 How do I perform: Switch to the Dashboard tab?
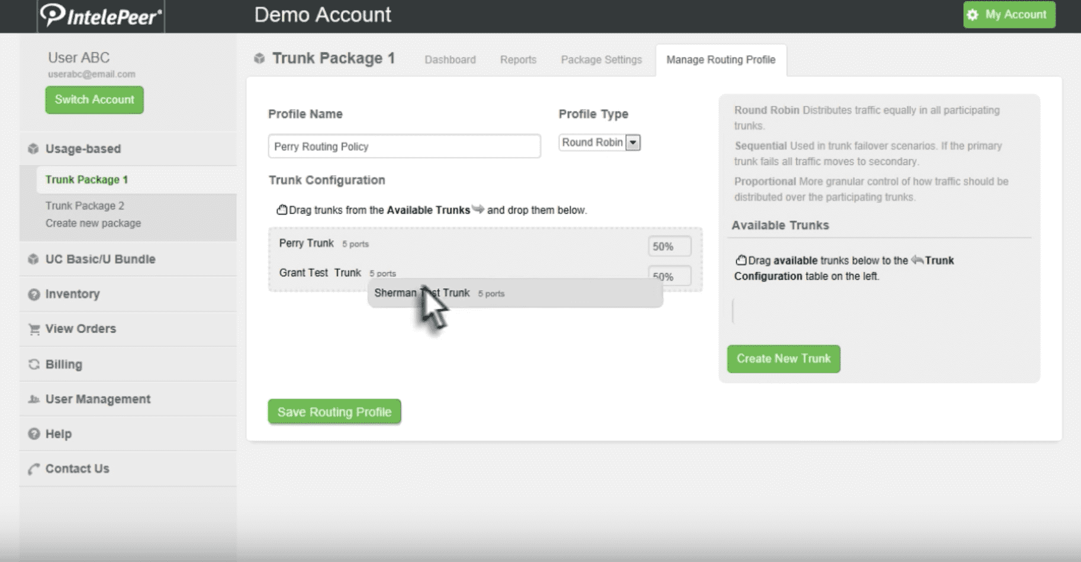[450, 60]
